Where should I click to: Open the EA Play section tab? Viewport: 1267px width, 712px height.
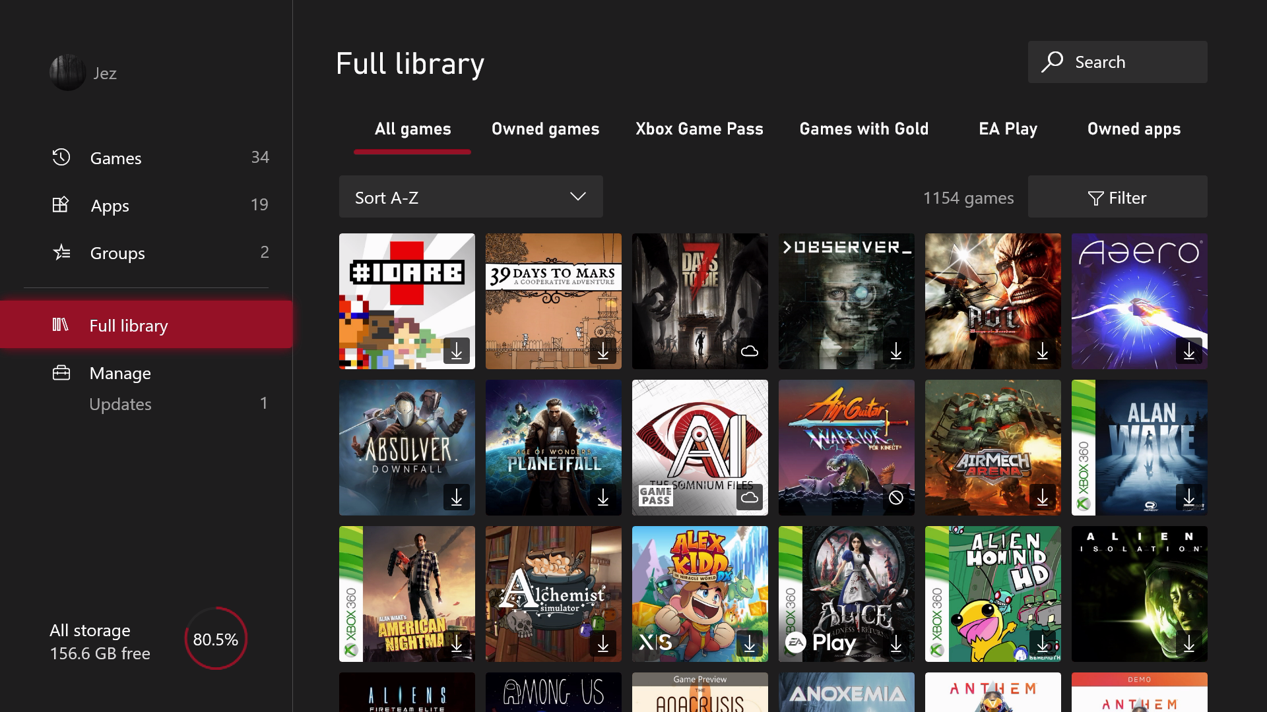[x=1007, y=129]
